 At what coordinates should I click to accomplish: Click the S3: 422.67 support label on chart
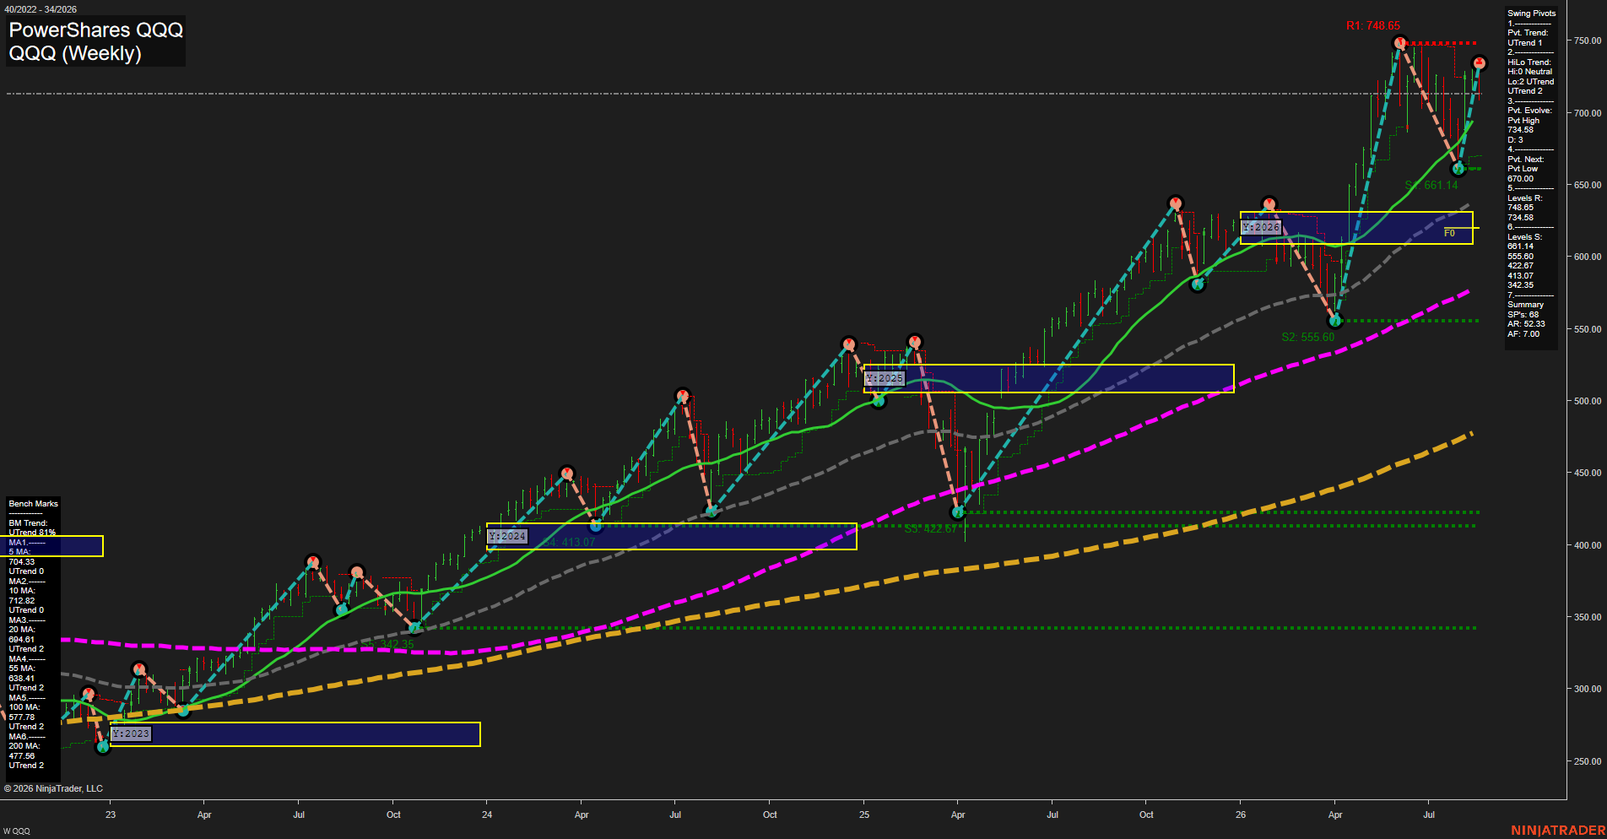point(930,529)
